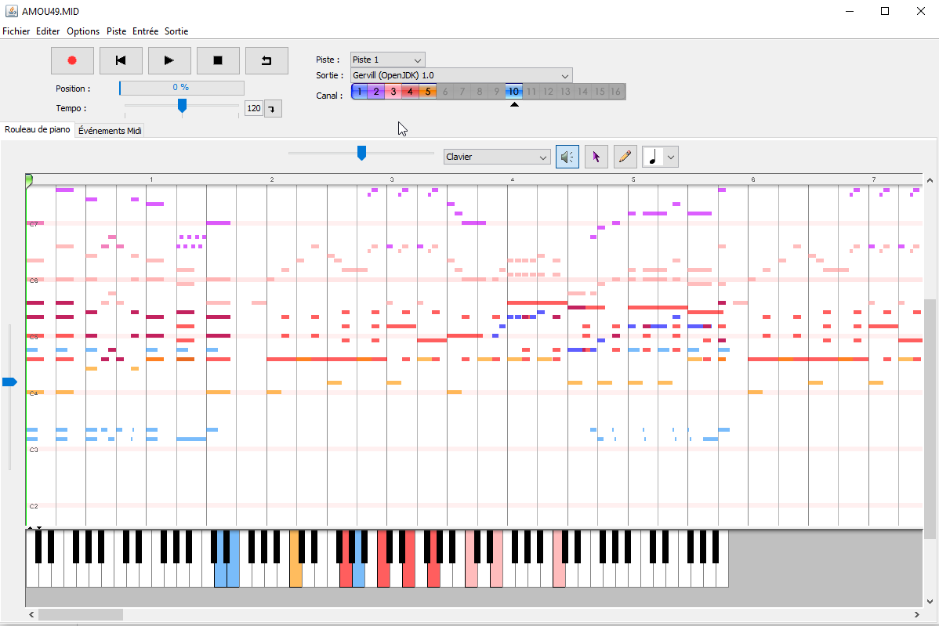Click the tempo note button beside 120
Image resolution: width=939 pixels, height=626 pixels.
tap(273, 109)
